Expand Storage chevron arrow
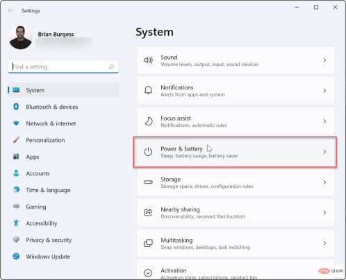Screen dimensions: 346x280 324,182
